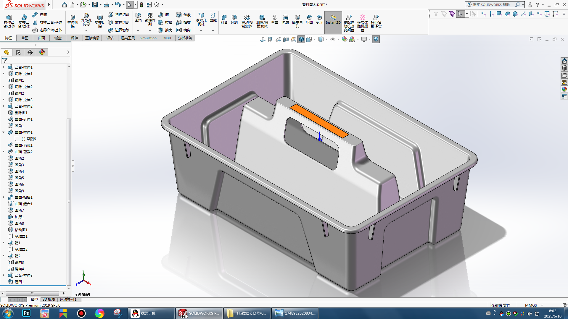Toggle the solid bodies selection filter
The width and height of the screenshot is (568, 319).
pos(515,14)
